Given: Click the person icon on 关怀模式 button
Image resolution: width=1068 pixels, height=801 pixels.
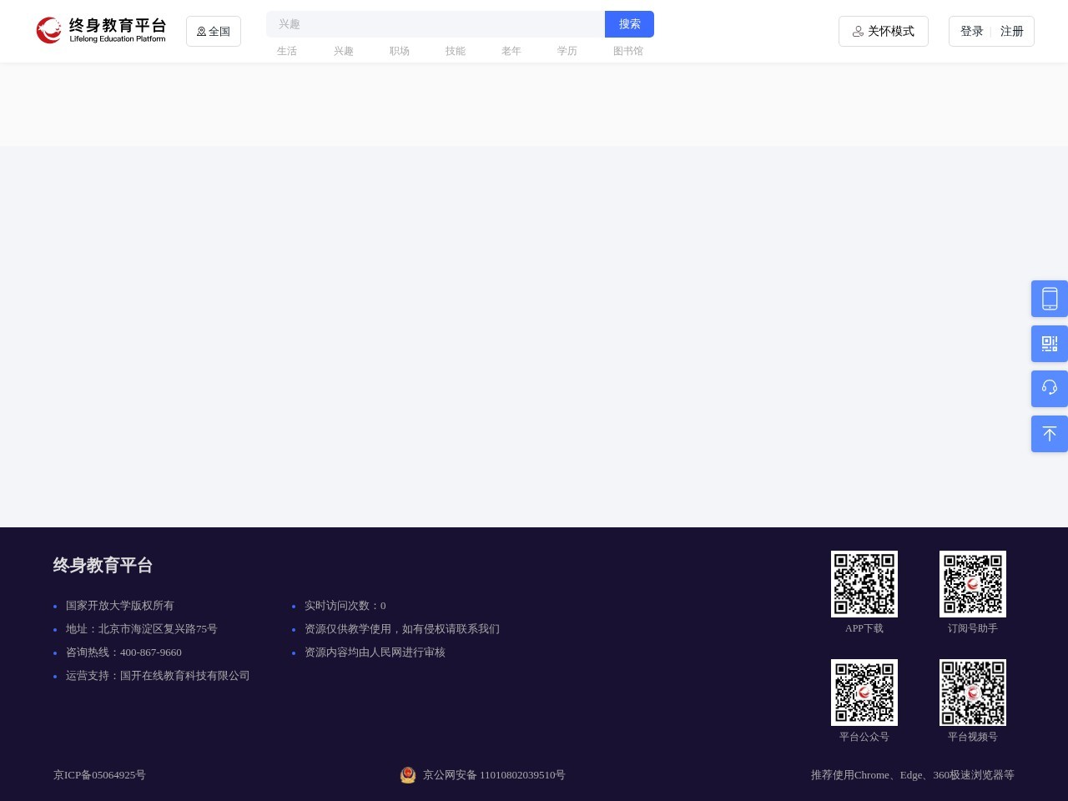Looking at the screenshot, I should (x=858, y=32).
